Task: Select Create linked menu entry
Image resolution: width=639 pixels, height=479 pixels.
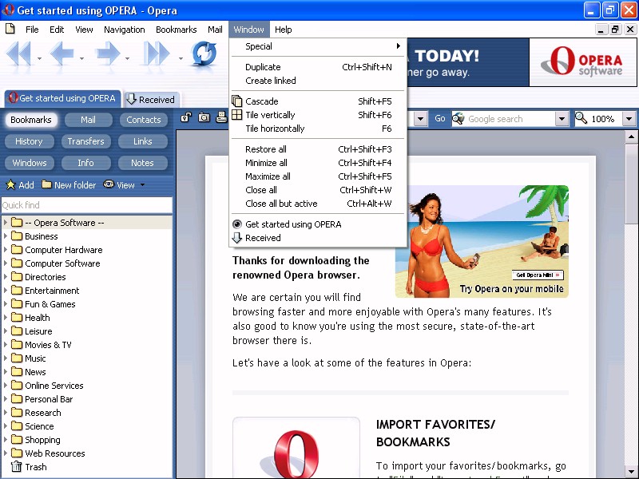Action: (x=318, y=81)
